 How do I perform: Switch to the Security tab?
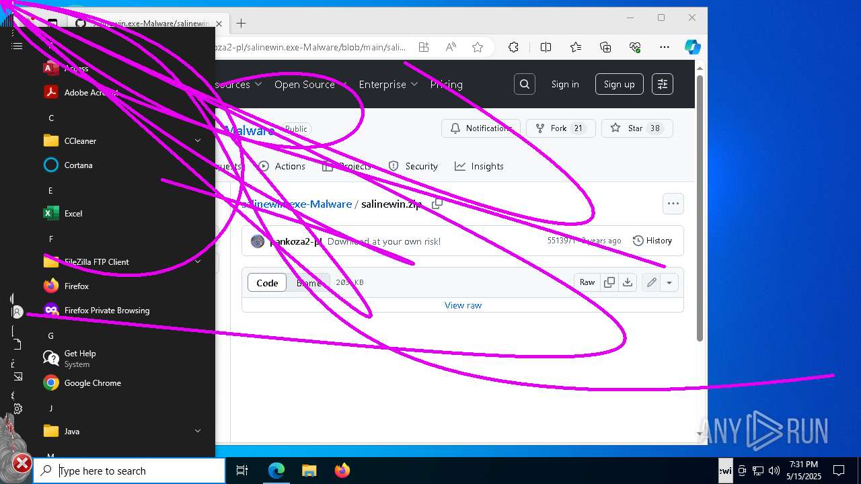coord(413,166)
